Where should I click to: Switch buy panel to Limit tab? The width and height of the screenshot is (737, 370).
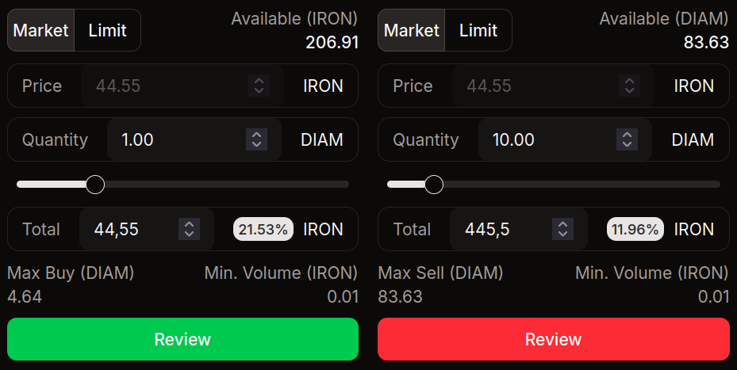tap(107, 30)
